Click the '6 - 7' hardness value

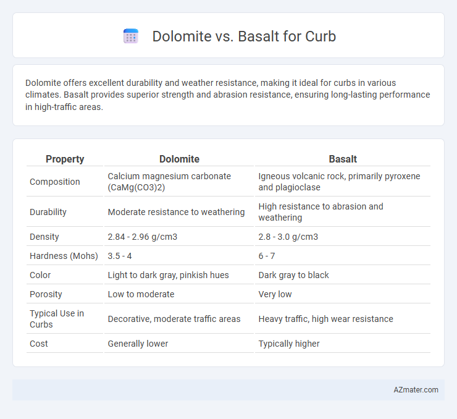266,256
